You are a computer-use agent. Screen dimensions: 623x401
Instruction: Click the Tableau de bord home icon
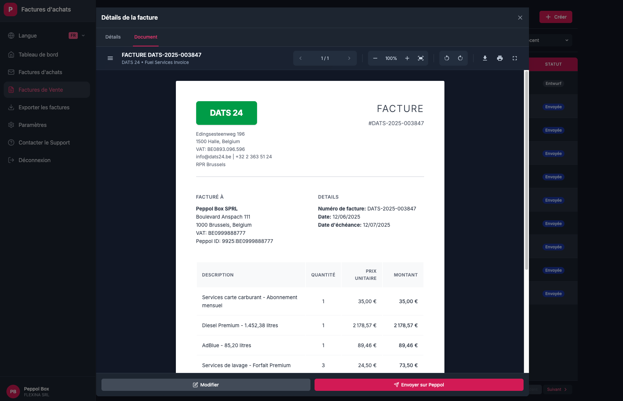11,54
